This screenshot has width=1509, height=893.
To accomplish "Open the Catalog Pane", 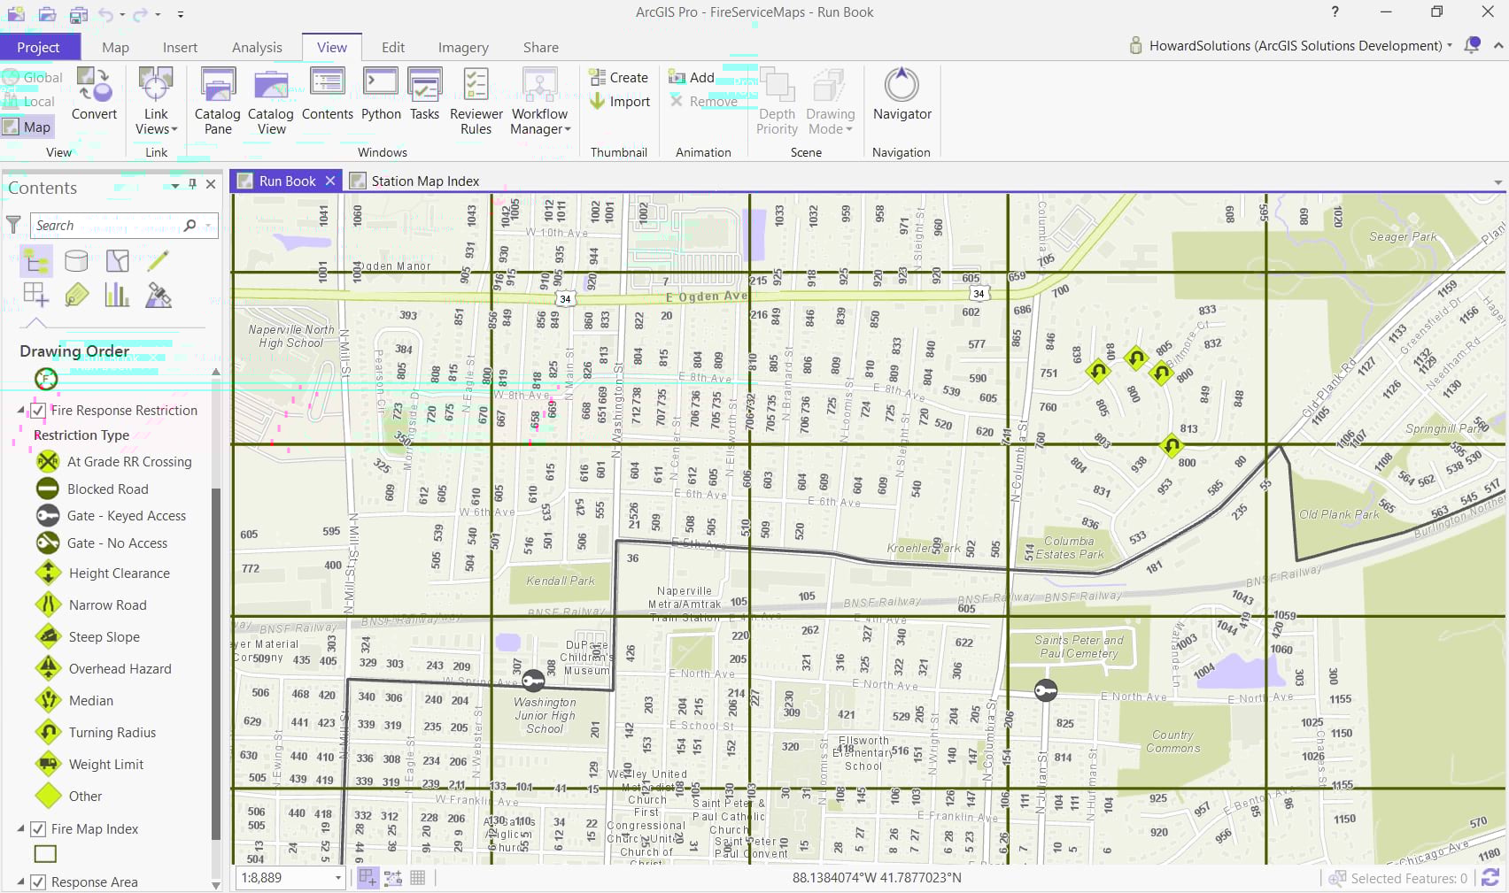I will (217, 102).
